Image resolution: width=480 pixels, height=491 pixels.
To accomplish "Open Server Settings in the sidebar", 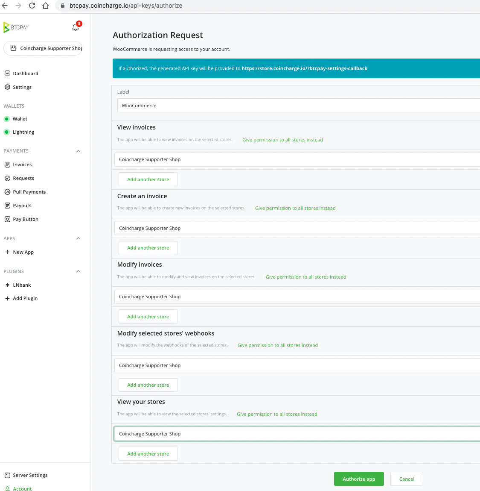I will (x=30, y=475).
